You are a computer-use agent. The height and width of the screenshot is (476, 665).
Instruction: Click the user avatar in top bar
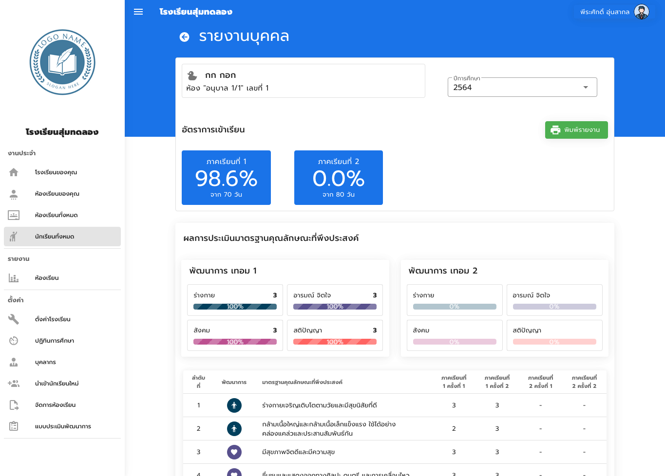click(x=642, y=12)
